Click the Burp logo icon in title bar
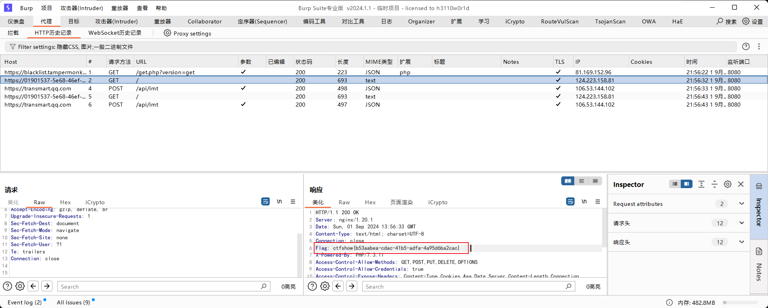 (x=8, y=8)
